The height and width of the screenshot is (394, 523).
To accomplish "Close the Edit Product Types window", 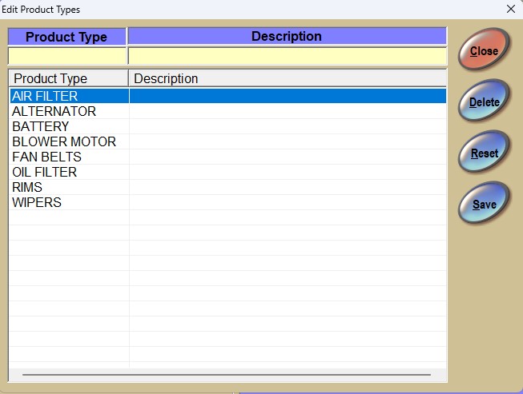I will (x=511, y=9).
